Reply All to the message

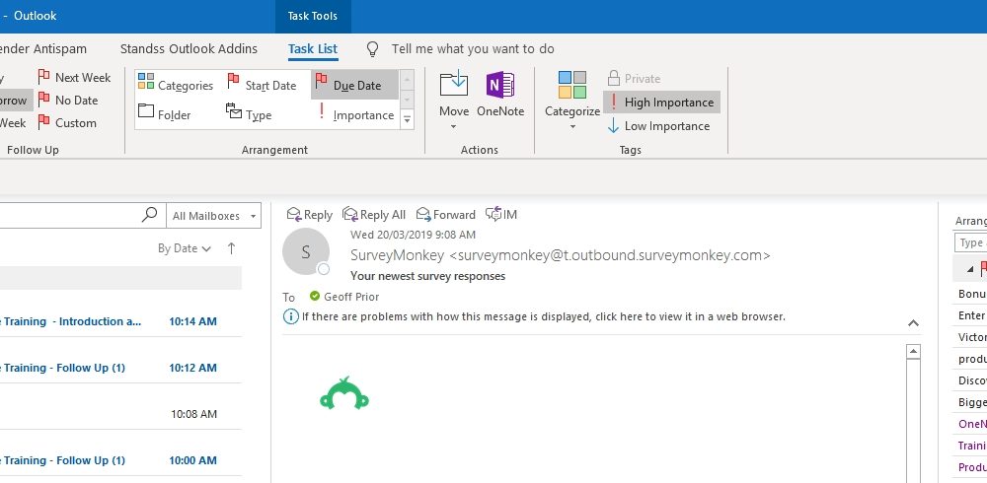(x=374, y=215)
